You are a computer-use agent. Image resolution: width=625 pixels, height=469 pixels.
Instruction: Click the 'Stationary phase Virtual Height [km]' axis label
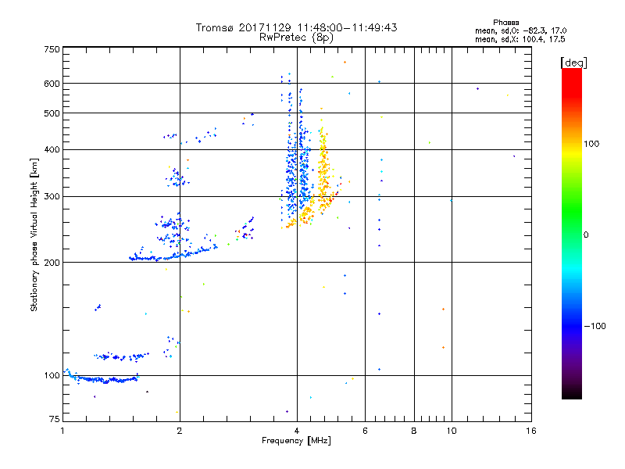(34, 235)
